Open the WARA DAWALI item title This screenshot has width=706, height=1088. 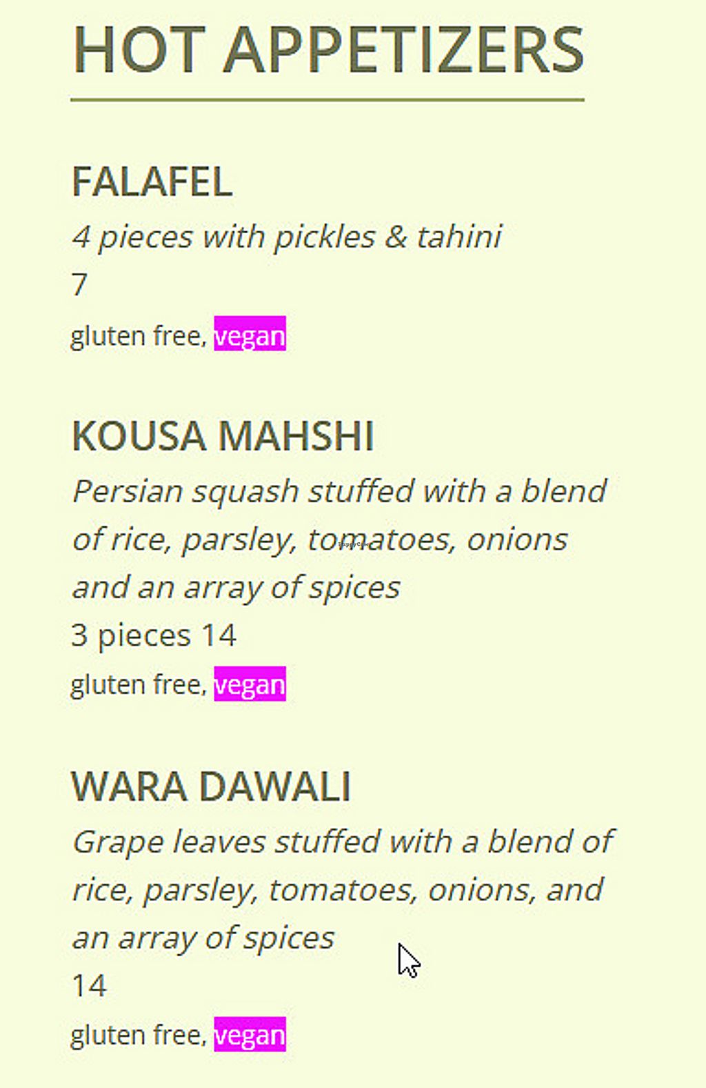[x=211, y=787]
